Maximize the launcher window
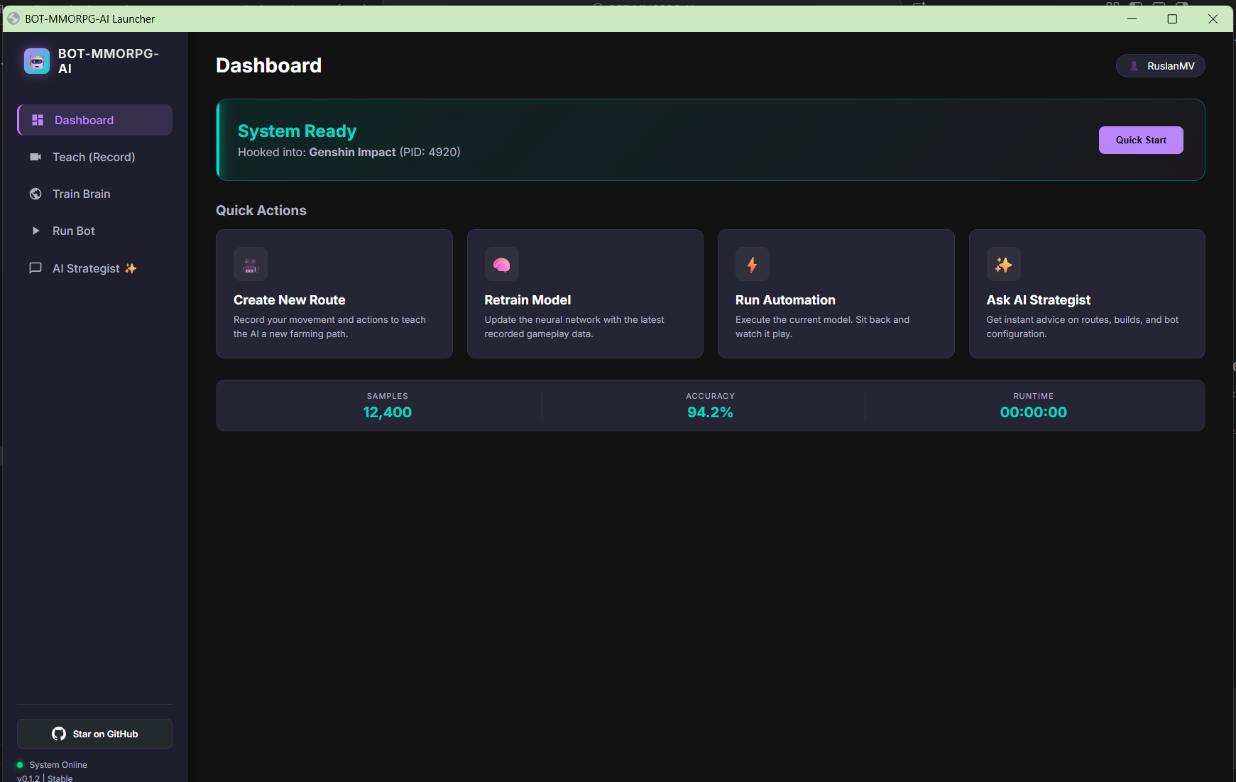The image size is (1236, 782). [1172, 19]
